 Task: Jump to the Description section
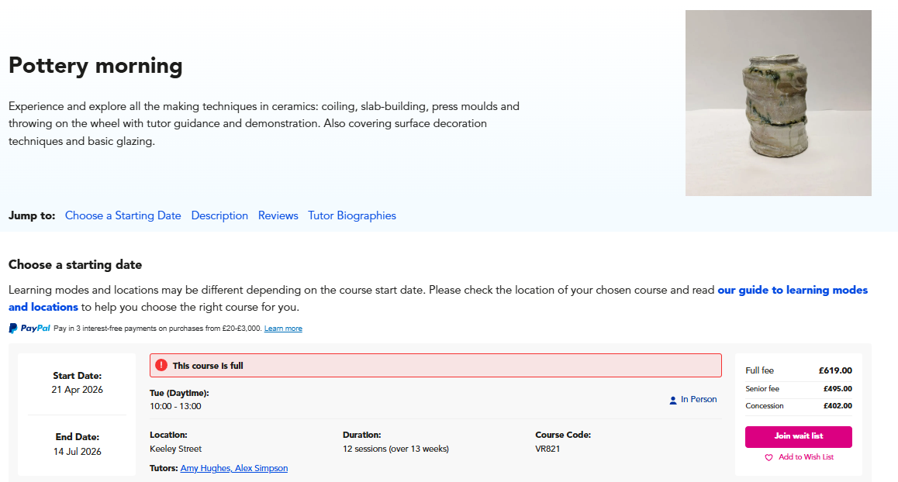coord(219,215)
